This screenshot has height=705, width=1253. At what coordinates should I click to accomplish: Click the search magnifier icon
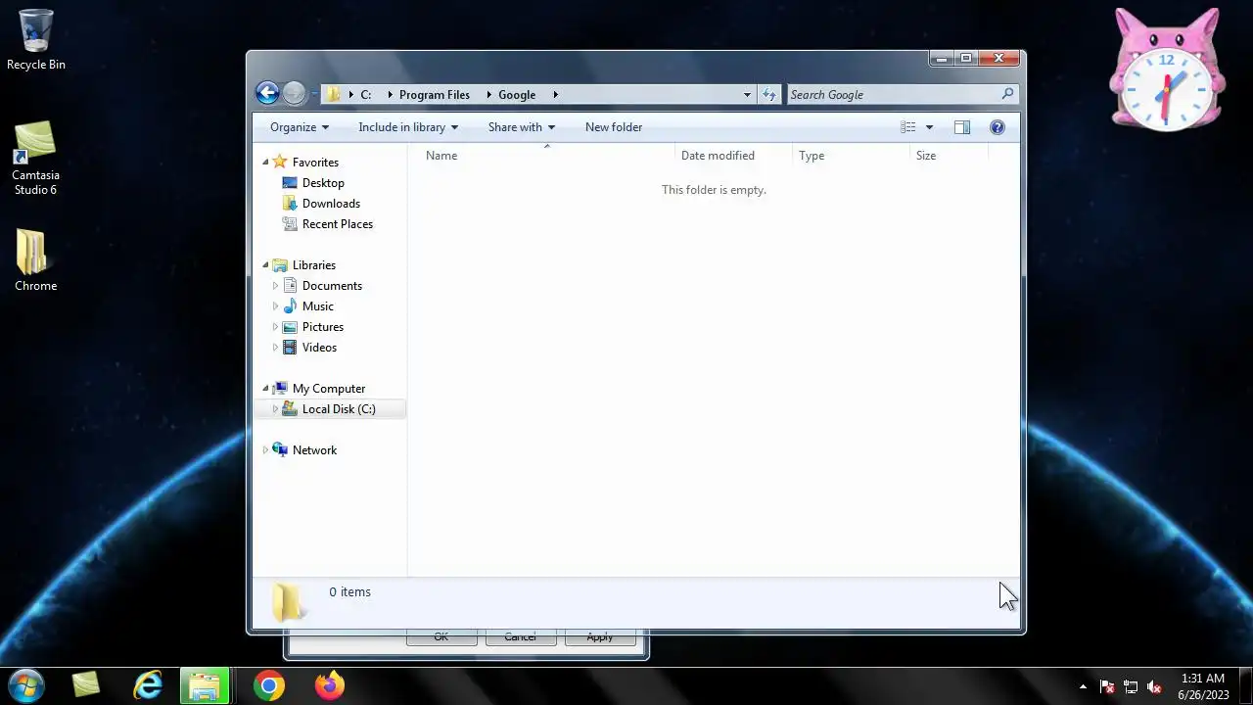point(1007,94)
